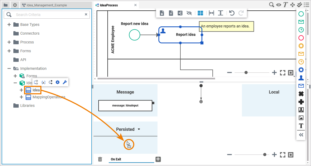Add a green start event from palette
The height and width of the screenshot is (166, 311).
click(301, 14)
